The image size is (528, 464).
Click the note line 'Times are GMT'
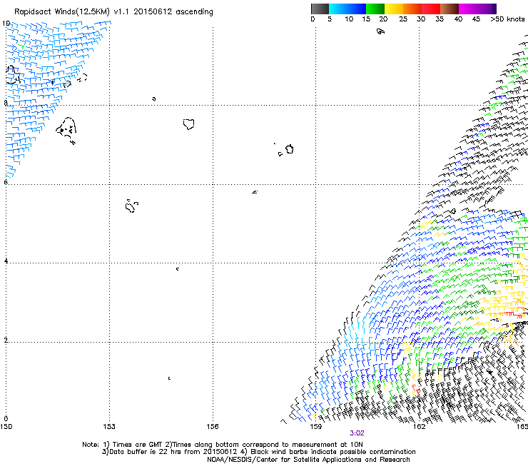coord(136,445)
